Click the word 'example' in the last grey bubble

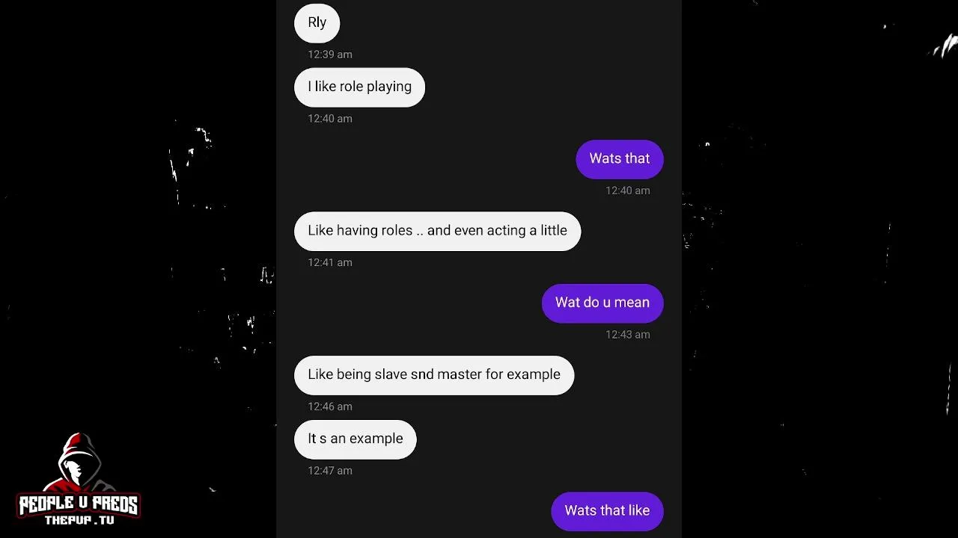tap(378, 439)
